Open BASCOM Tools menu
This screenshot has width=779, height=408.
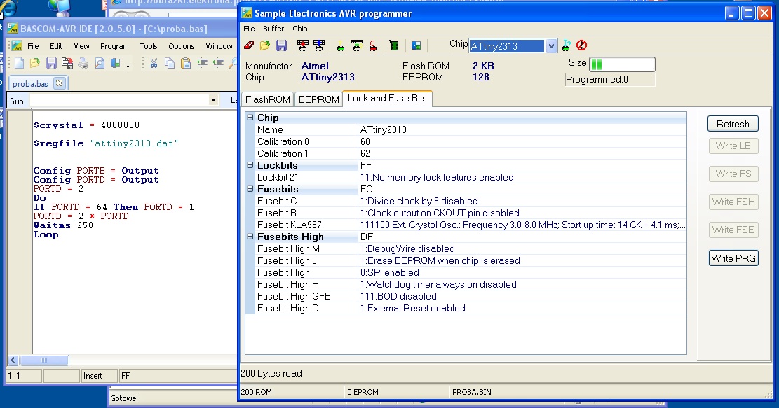(x=148, y=46)
